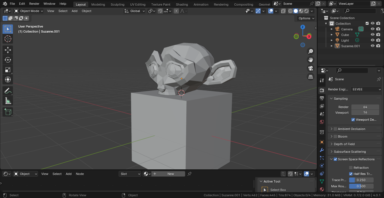Toggle camera view in the viewport

(311, 68)
